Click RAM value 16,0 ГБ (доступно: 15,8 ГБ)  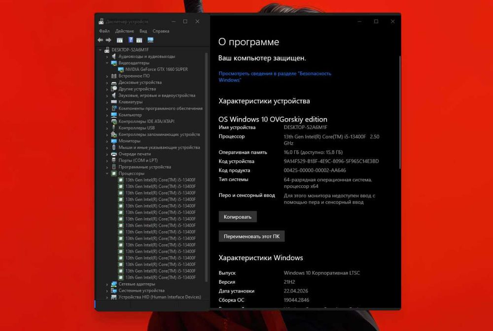(313, 152)
